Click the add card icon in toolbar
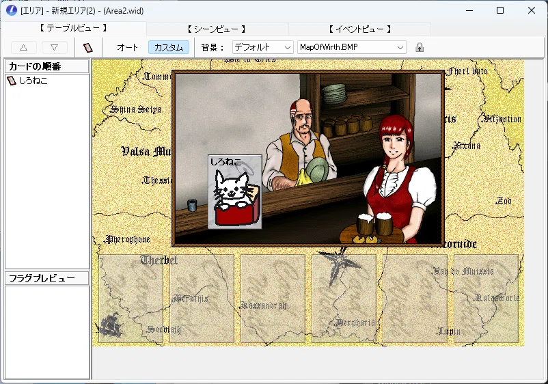Viewport: 548px width, 384px height. 88,48
